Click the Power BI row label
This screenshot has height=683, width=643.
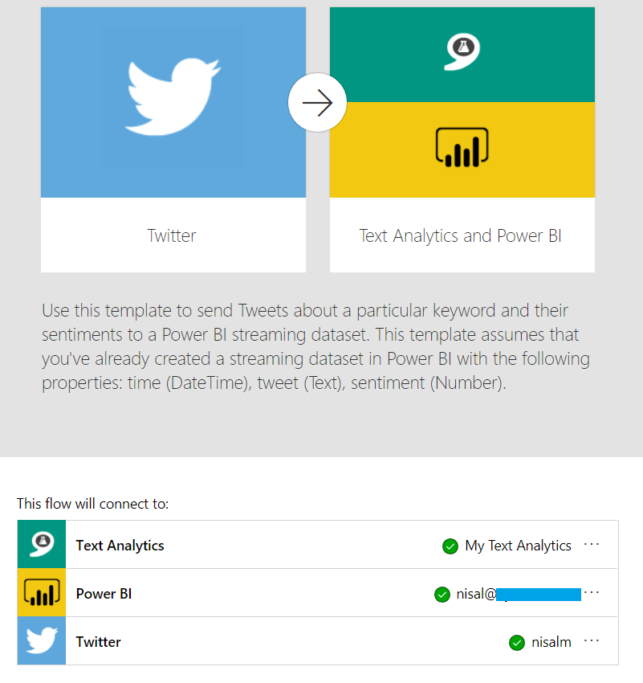pyautogui.click(x=104, y=594)
